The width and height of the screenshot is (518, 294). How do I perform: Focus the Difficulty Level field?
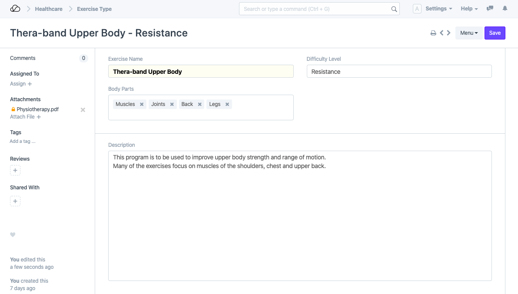pos(399,72)
